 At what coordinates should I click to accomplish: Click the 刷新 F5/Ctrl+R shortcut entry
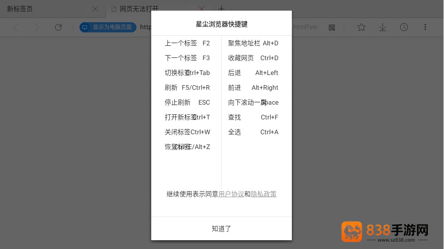(187, 87)
